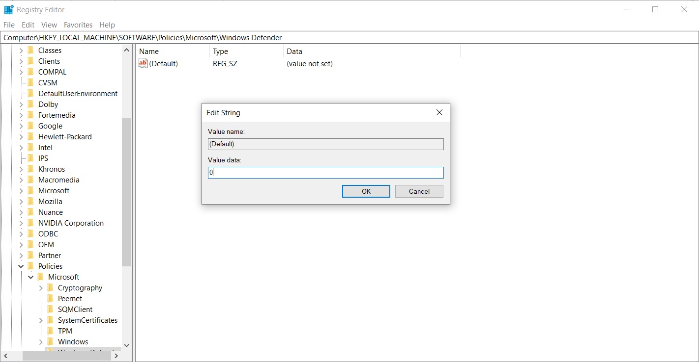Viewport: 699px width, 362px height.
Task: Select the Cryptography folder icon
Action: (x=50, y=287)
